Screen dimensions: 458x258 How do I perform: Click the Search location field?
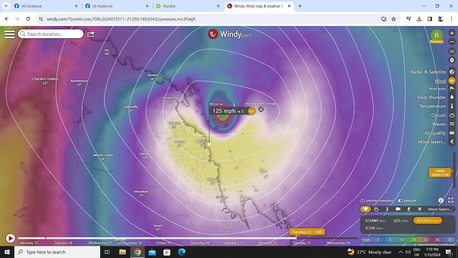click(x=50, y=34)
